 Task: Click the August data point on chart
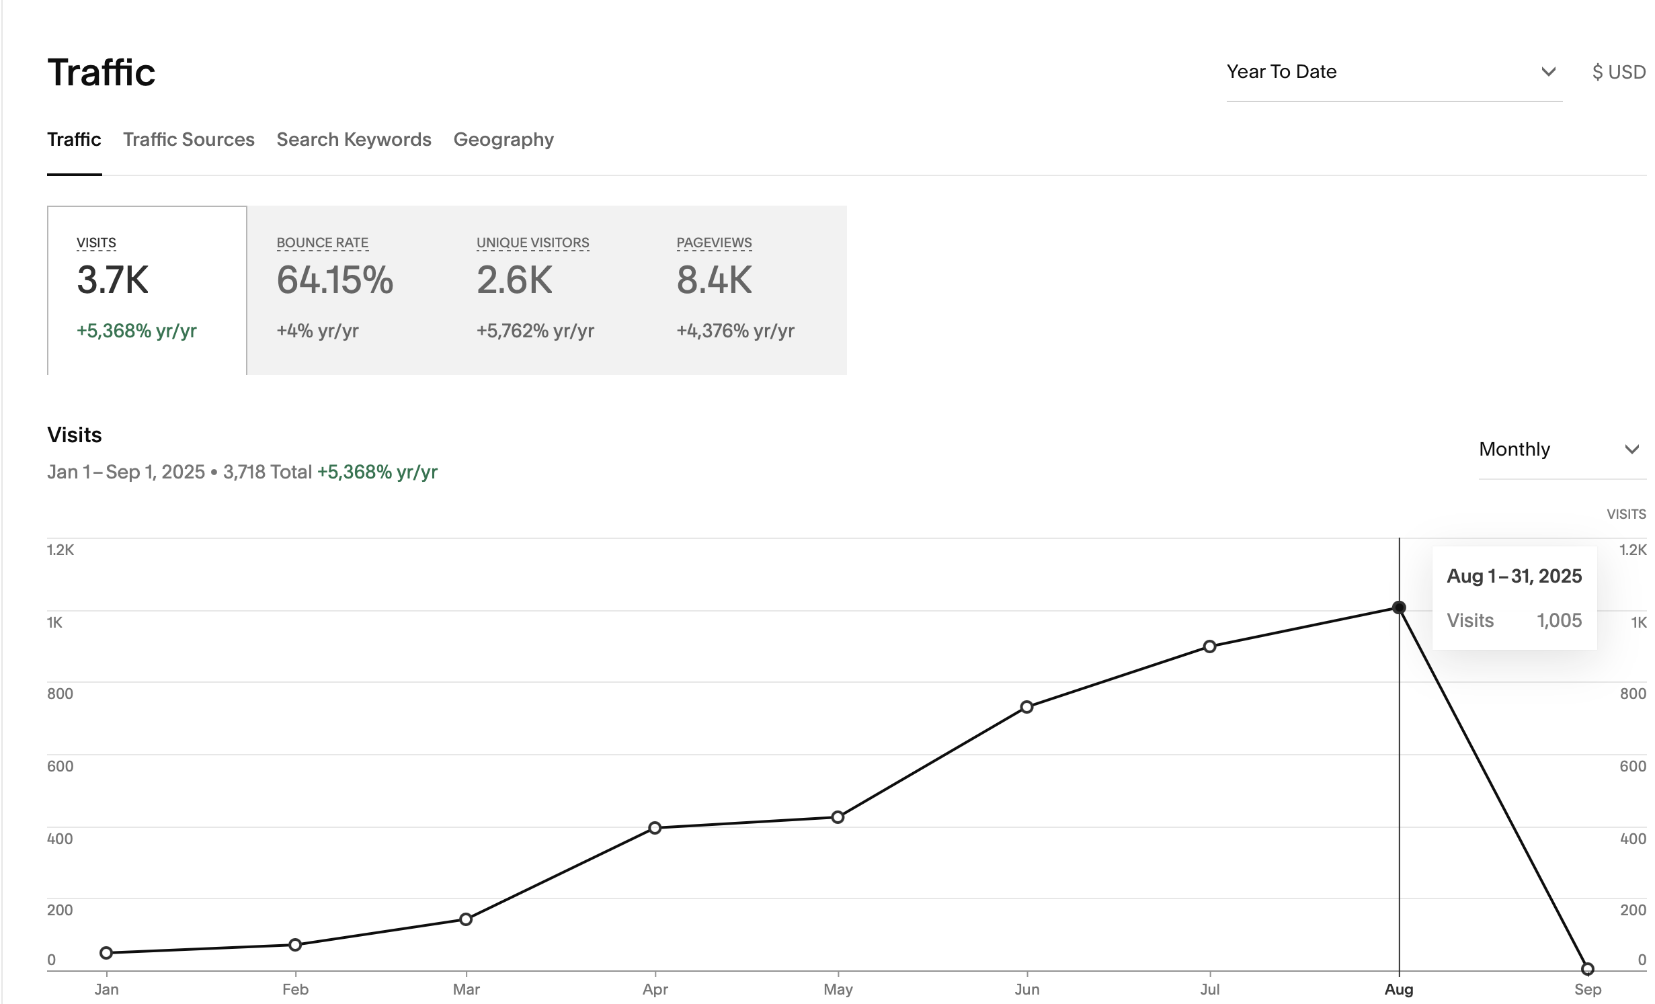click(x=1399, y=608)
